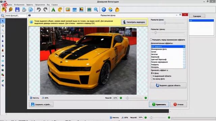Click the film reel icon in the toolbar

(10, 9)
